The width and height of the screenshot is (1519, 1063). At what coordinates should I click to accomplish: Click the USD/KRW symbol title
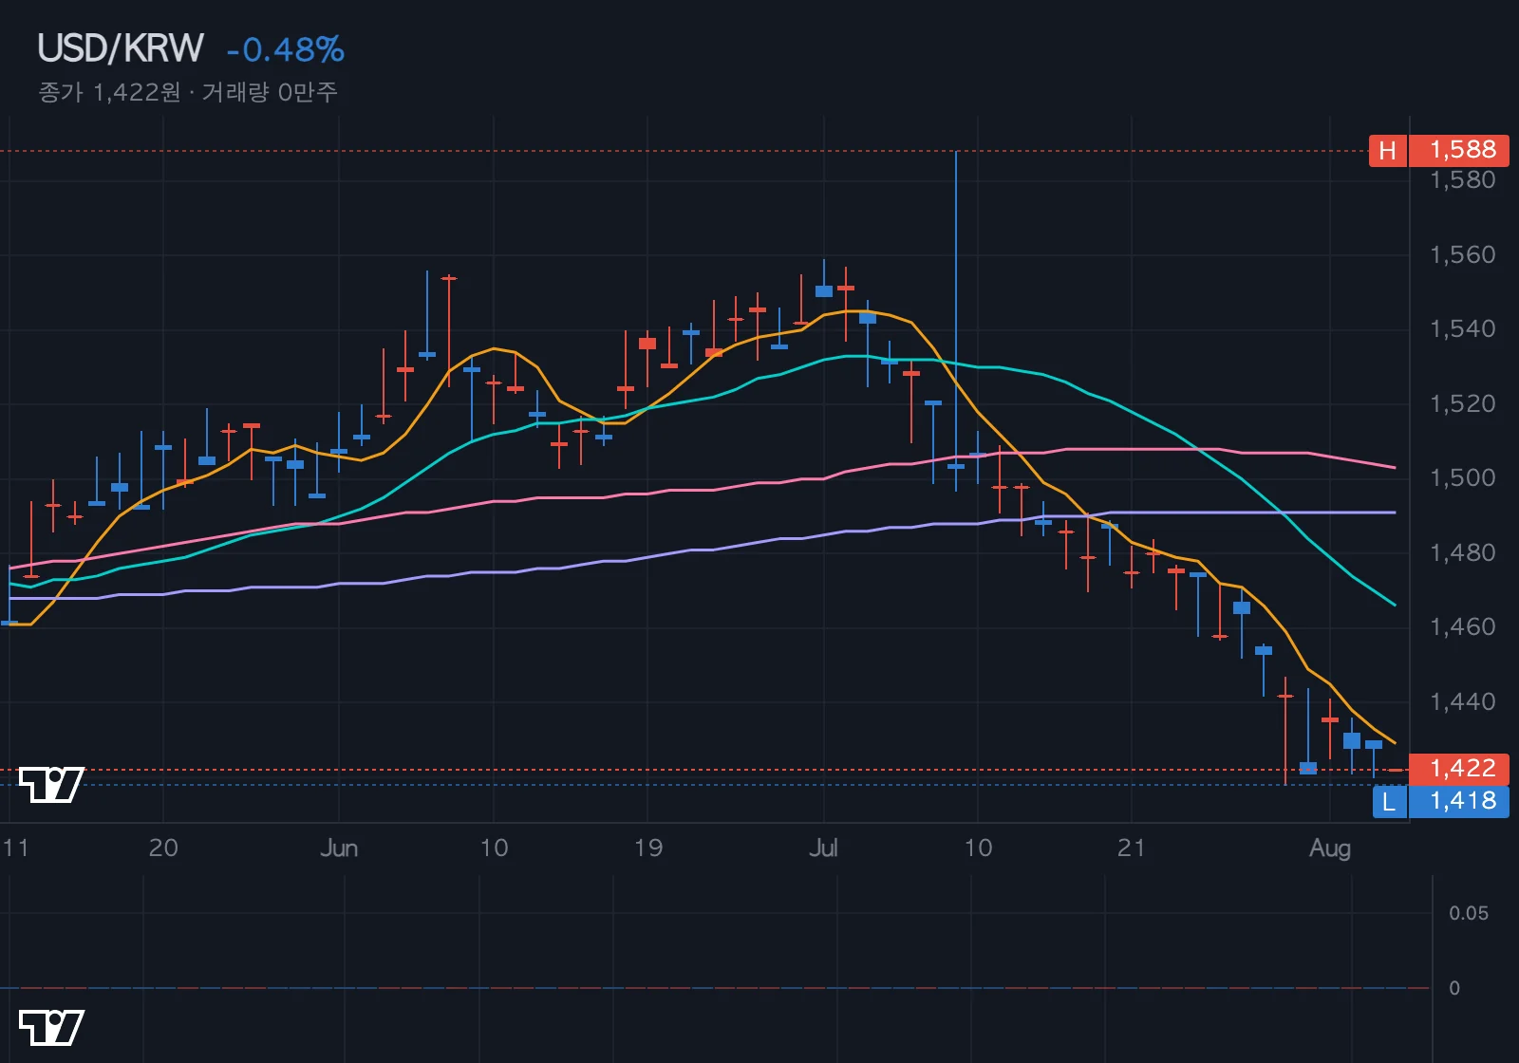click(121, 48)
